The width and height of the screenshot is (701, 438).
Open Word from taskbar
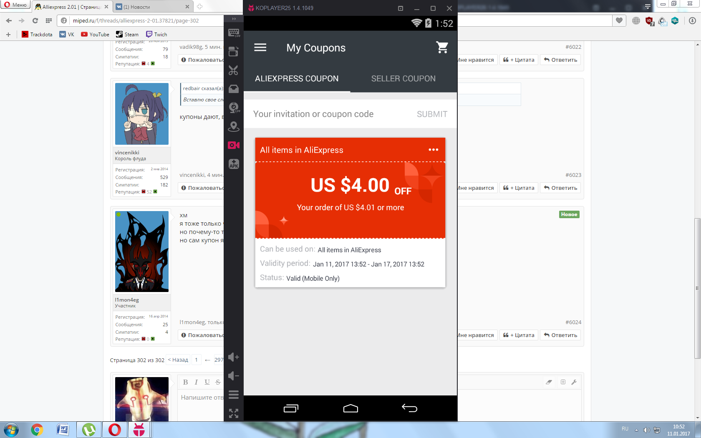(63, 430)
